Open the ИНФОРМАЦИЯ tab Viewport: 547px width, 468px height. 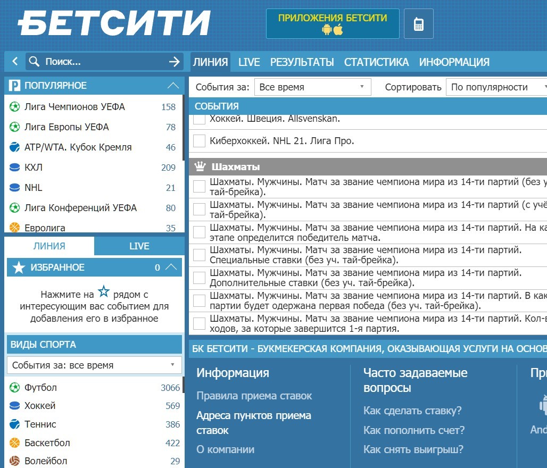(x=454, y=62)
